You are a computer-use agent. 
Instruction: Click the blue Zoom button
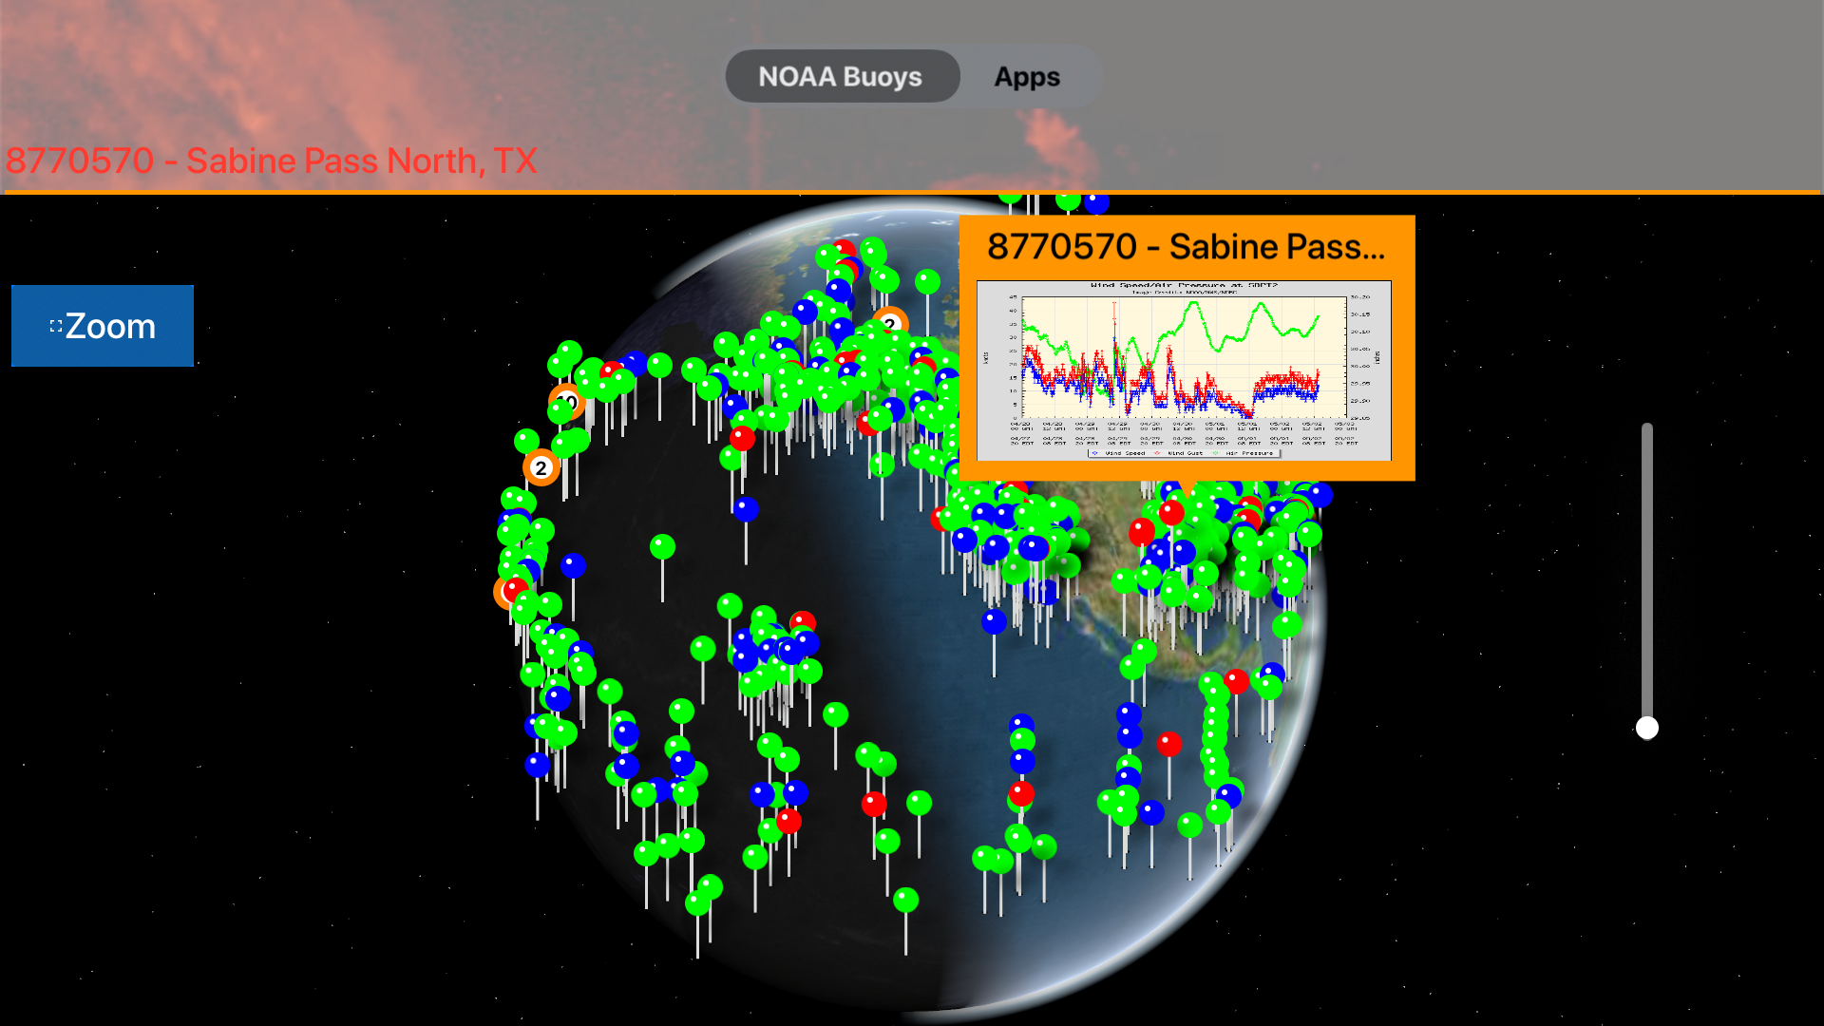click(x=103, y=326)
